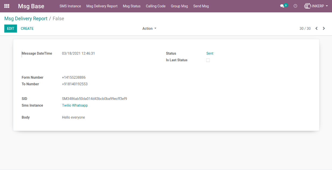Go to the next record arrow
Viewport: 332px width, 170px height.
point(324,28)
